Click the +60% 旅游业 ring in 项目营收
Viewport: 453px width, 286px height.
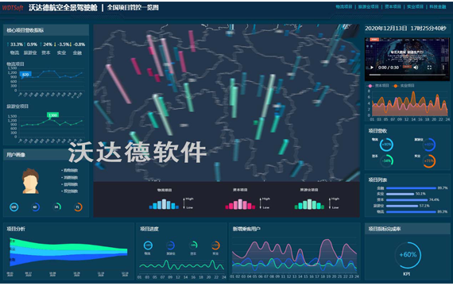click(429, 145)
